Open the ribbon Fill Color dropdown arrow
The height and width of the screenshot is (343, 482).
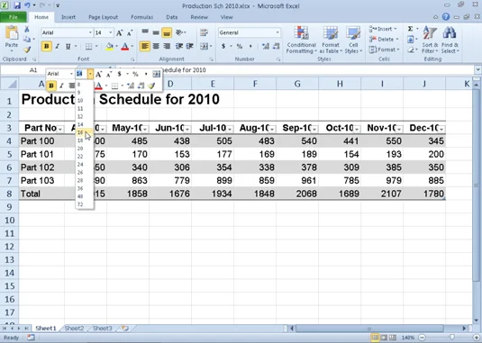pyautogui.click(x=116, y=47)
